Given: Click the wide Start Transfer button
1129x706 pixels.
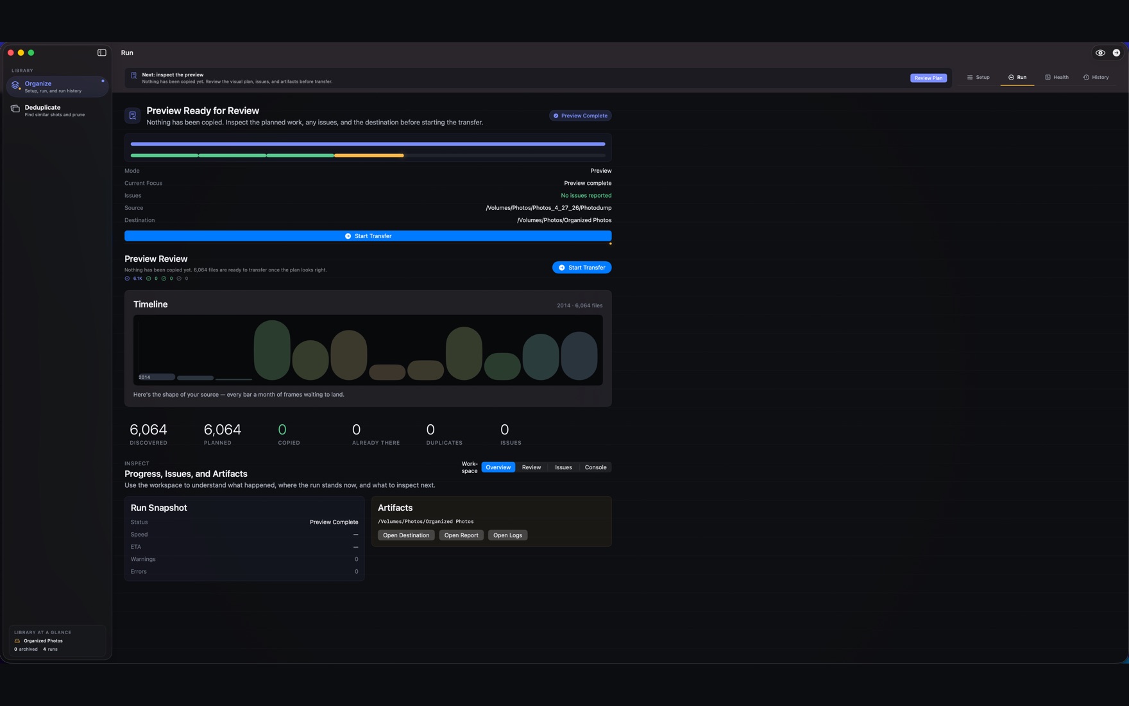Looking at the screenshot, I should point(368,236).
